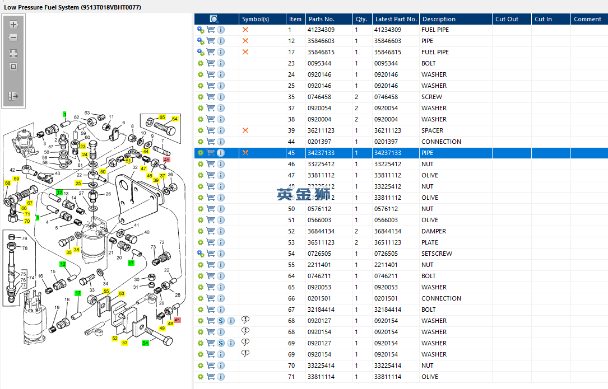Add DAMPER 36844134 to cart

(x=211, y=231)
